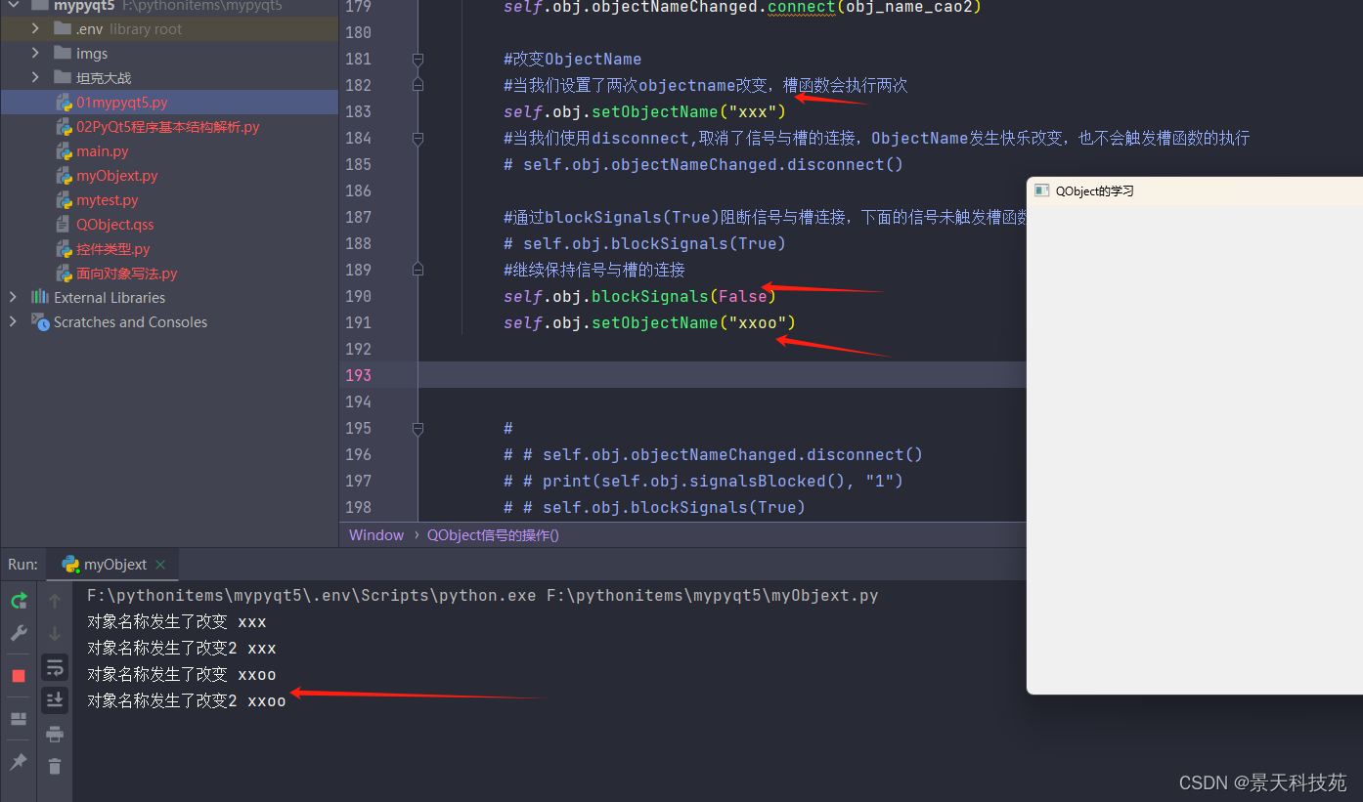The image size is (1363, 802).
Task: Click console output 对象名称发生了改变 xxoo
Action: (182, 674)
